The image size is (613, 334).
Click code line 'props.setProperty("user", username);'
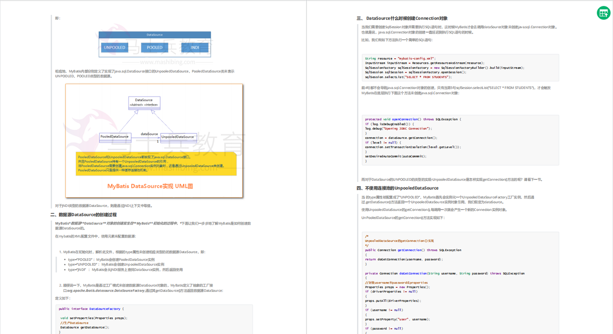click(397, 319)
